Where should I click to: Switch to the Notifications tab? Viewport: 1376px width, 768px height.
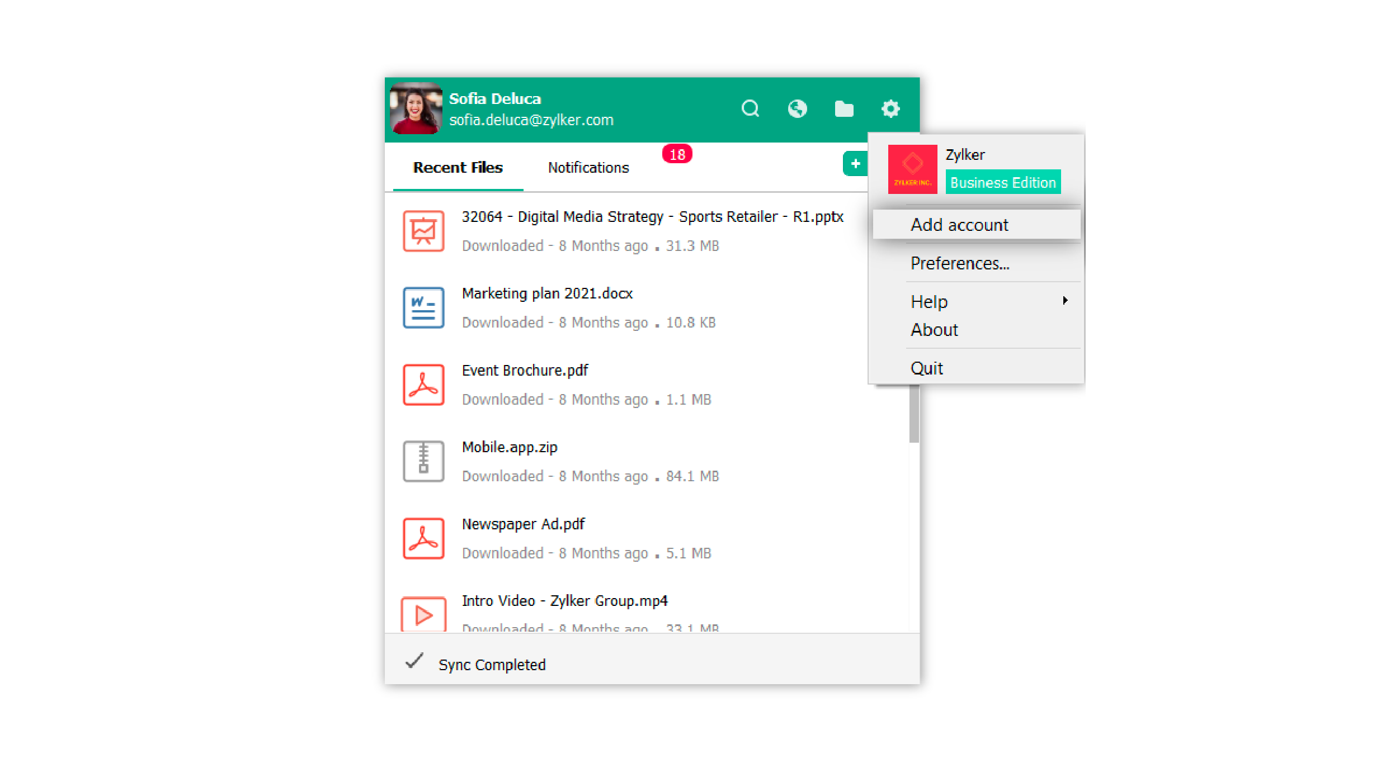(x=588, y=168)
